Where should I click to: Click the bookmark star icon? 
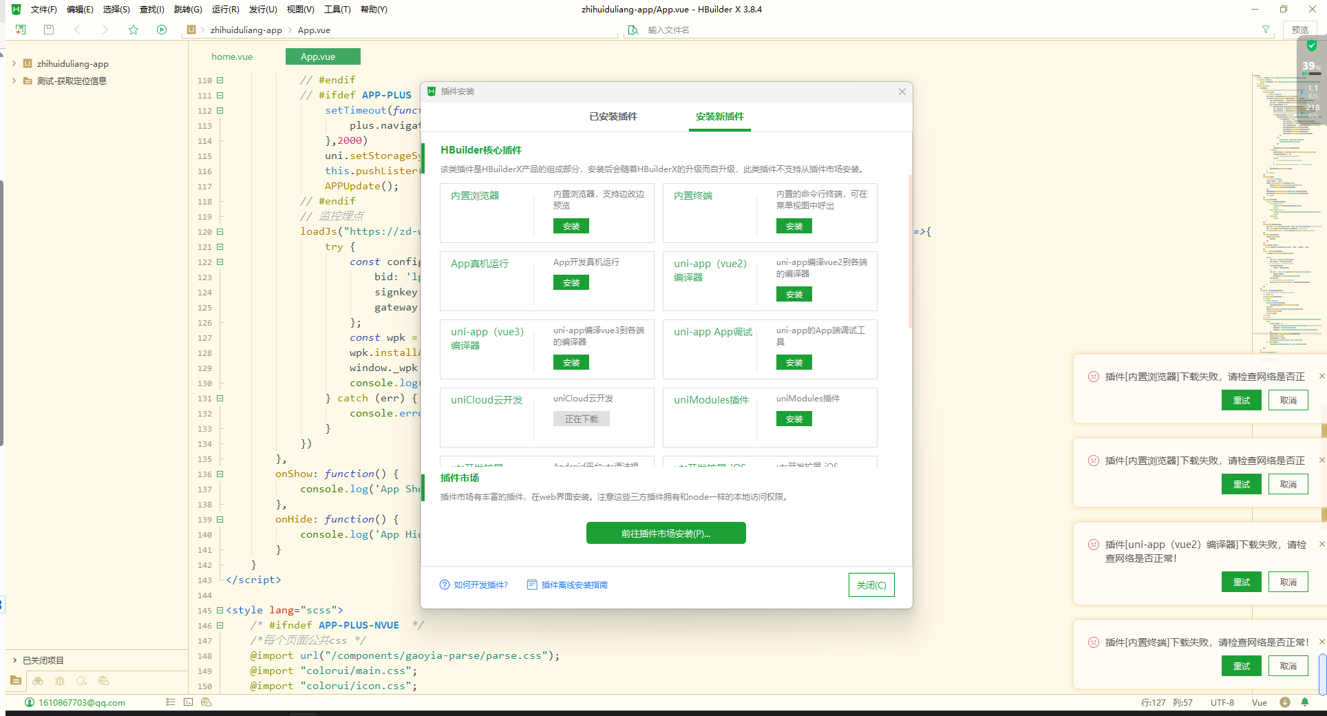coord(134,30)
